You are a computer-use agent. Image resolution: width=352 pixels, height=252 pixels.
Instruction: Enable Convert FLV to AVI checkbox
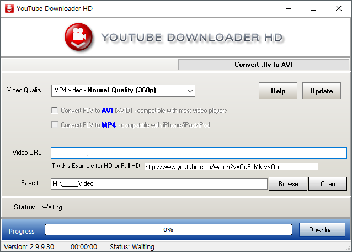coord(55,111)
